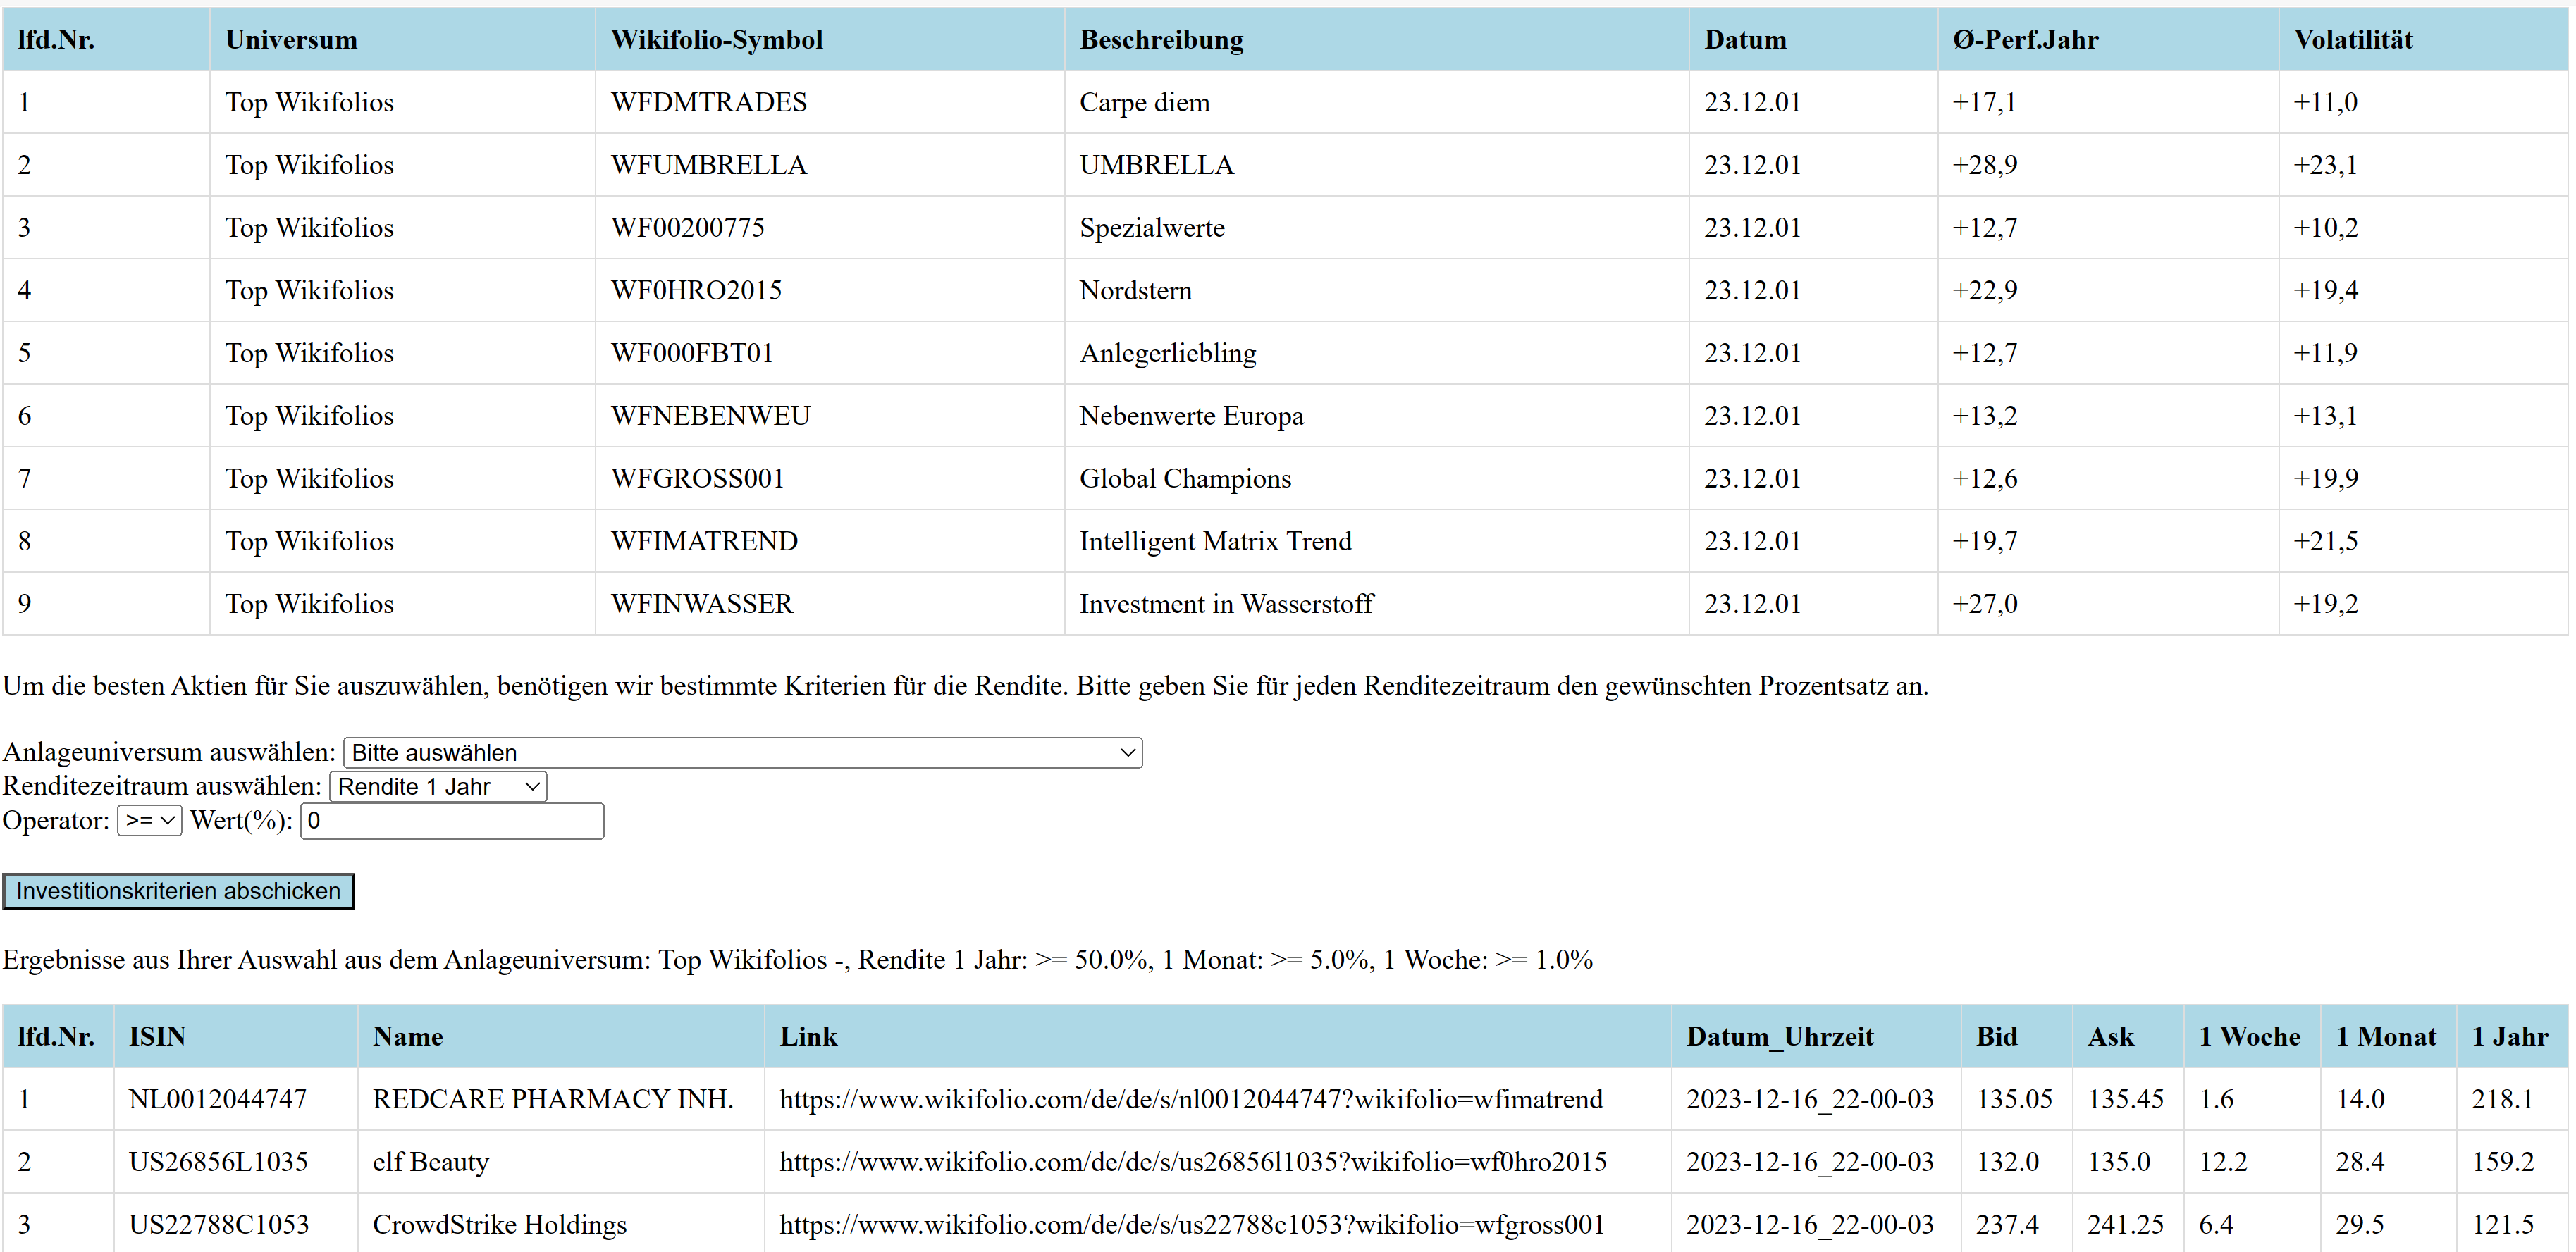Screen dimensions: 2576x1252
Task: Click the Ø-Perf.Jahr column header
Action: [x=2025, y=40]
